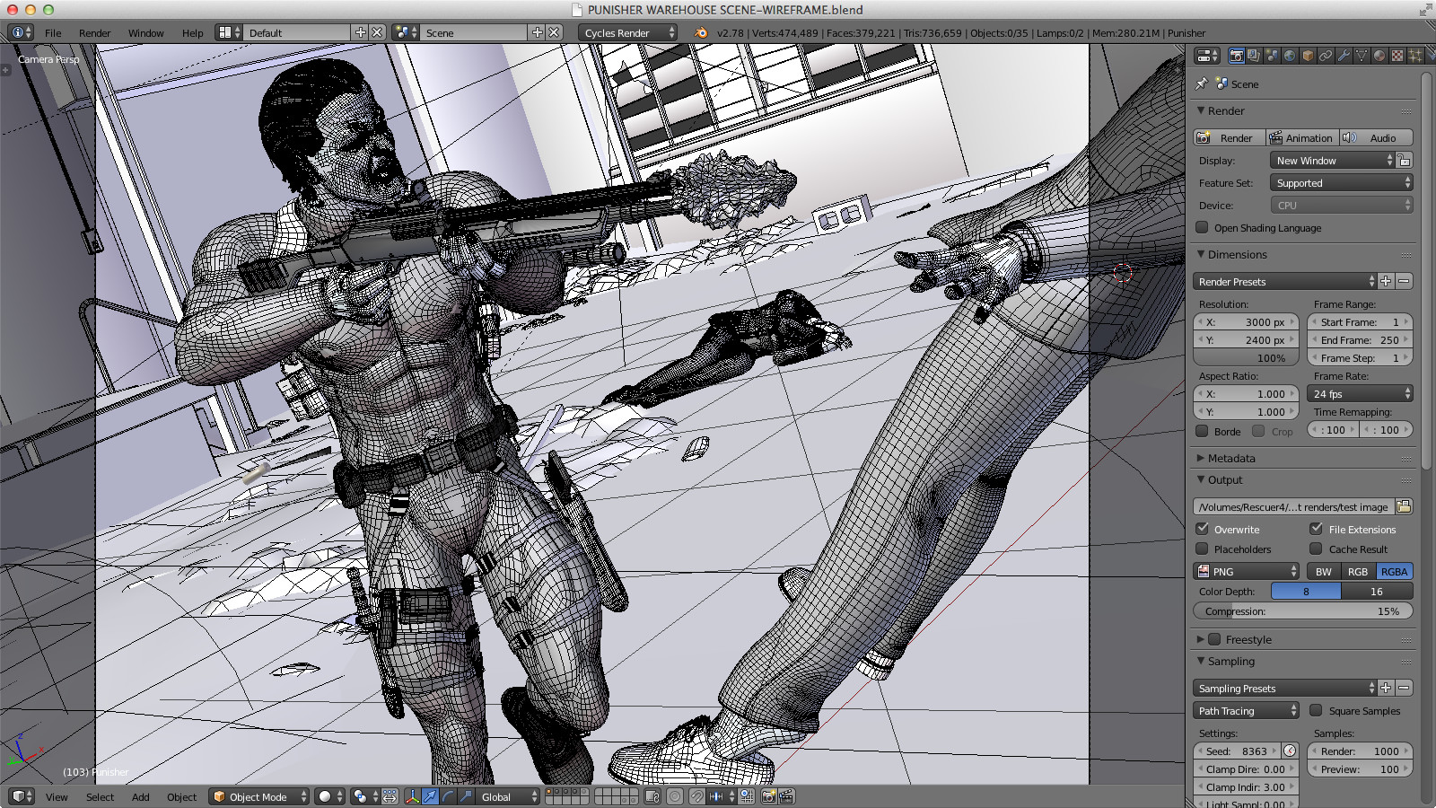The height and width of the screenshot is (808, 1436).
Task: Toggle lock camera and layers to scene icon
Action: [x=652, y=796]
